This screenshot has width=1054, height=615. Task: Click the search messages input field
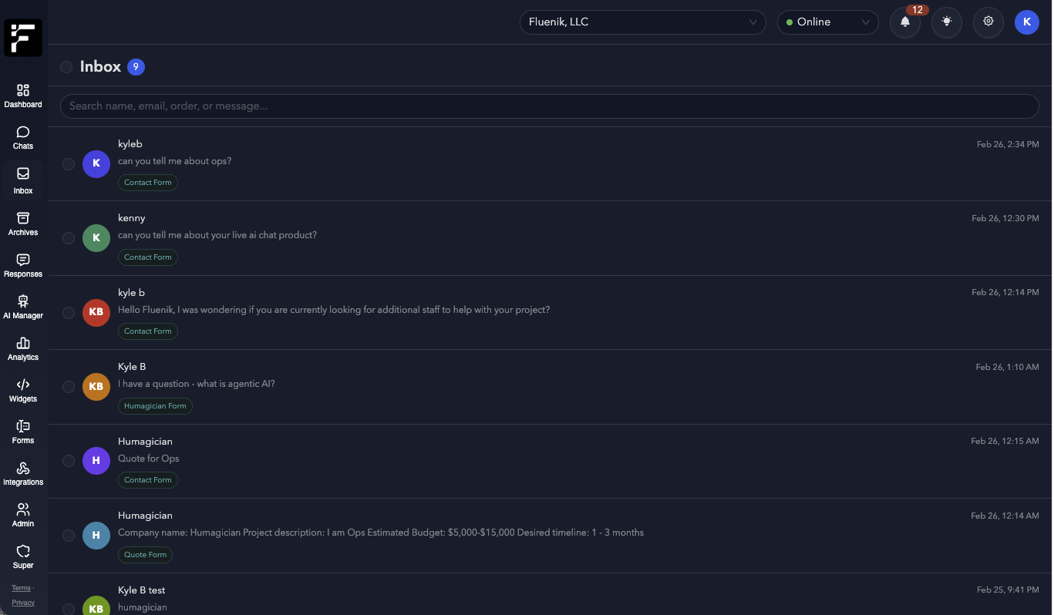pyautogui.click(x=549, y=106)
